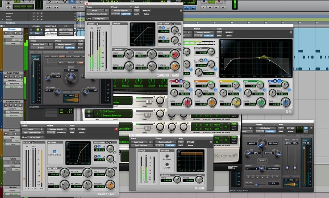Select the CHURCH algorithm in D-Verb
Screen dimensions: 329x198
point(55,56)
